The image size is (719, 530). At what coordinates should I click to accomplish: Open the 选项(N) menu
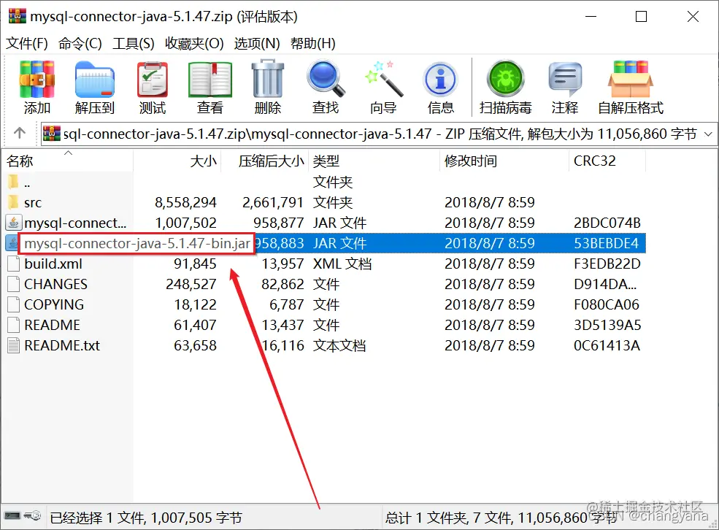pyautogui.click(x=257, y=44)
